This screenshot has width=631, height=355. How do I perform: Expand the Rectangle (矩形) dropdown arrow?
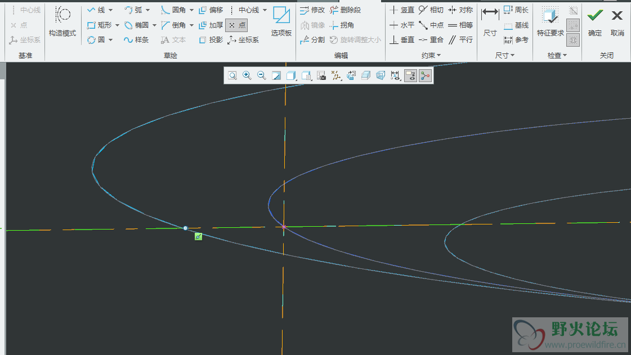[x=117, y=25]
